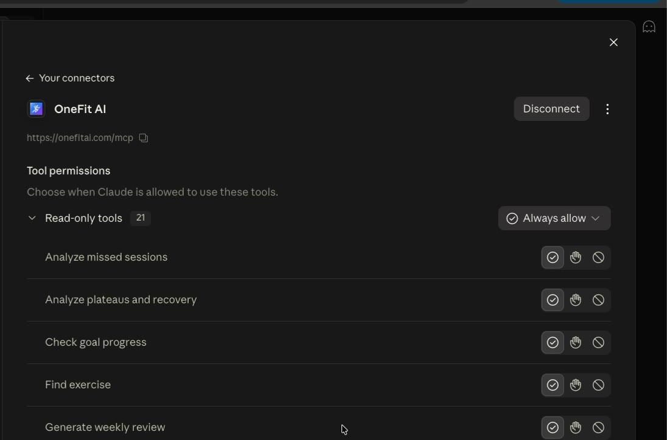Select always allow for Check goal progress

click(553, 342)
